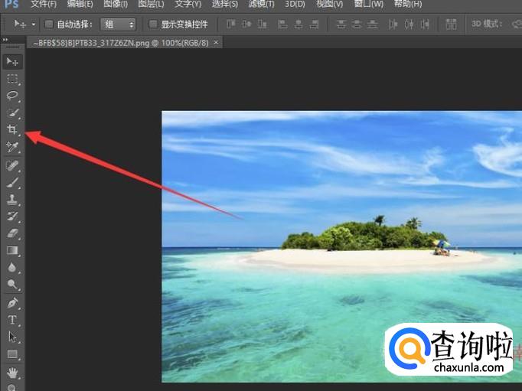Image resolution: width=522 pixels, height=391 pixels.
Task: Select the Pen tool
Action: click(12, 303)
